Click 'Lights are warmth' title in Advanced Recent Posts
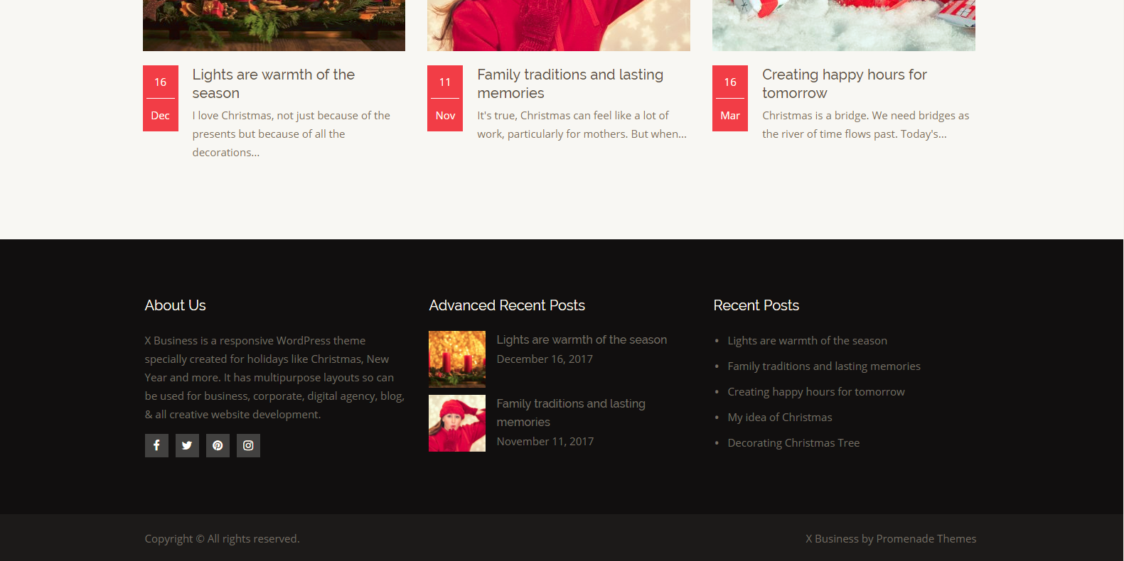The image size is (1124, 561). pos(581,340)
